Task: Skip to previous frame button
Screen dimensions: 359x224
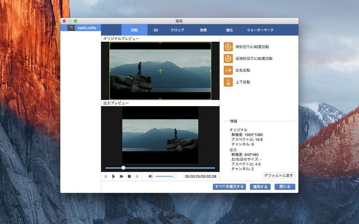Action: click(x=106, y=177)
